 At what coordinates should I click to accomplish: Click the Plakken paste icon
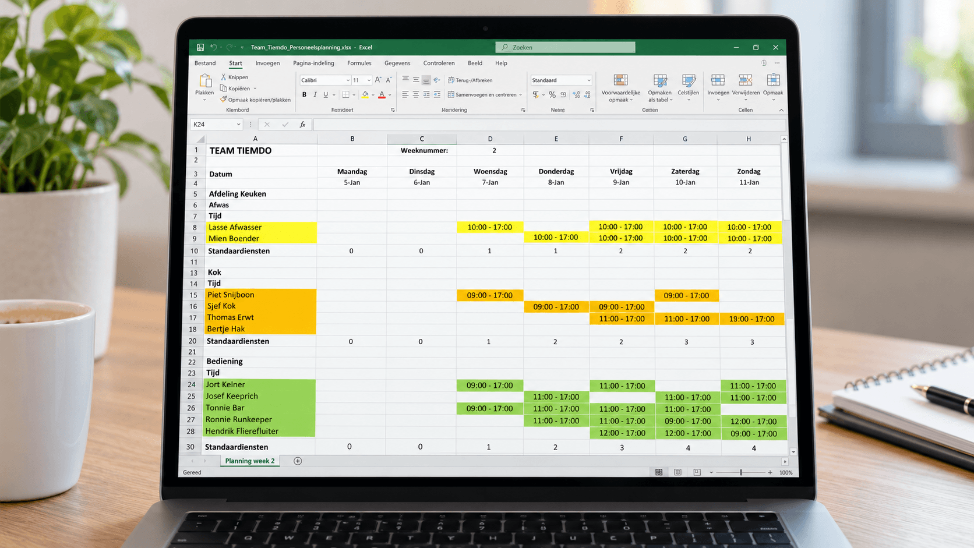205,80
